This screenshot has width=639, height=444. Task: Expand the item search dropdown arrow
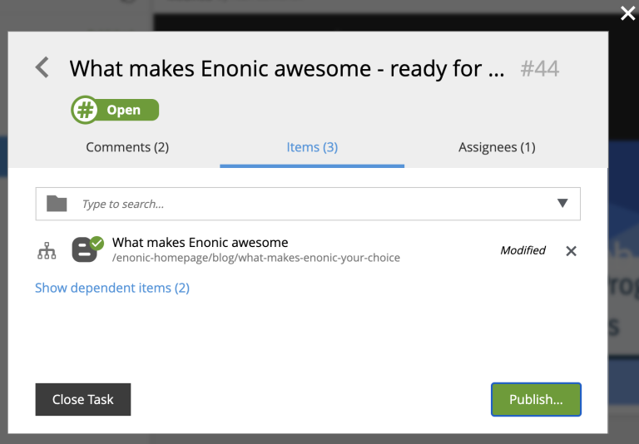(562, 204)
